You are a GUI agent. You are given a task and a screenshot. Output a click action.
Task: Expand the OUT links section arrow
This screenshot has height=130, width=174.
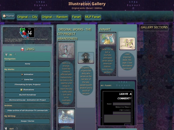tap(17, 129)
